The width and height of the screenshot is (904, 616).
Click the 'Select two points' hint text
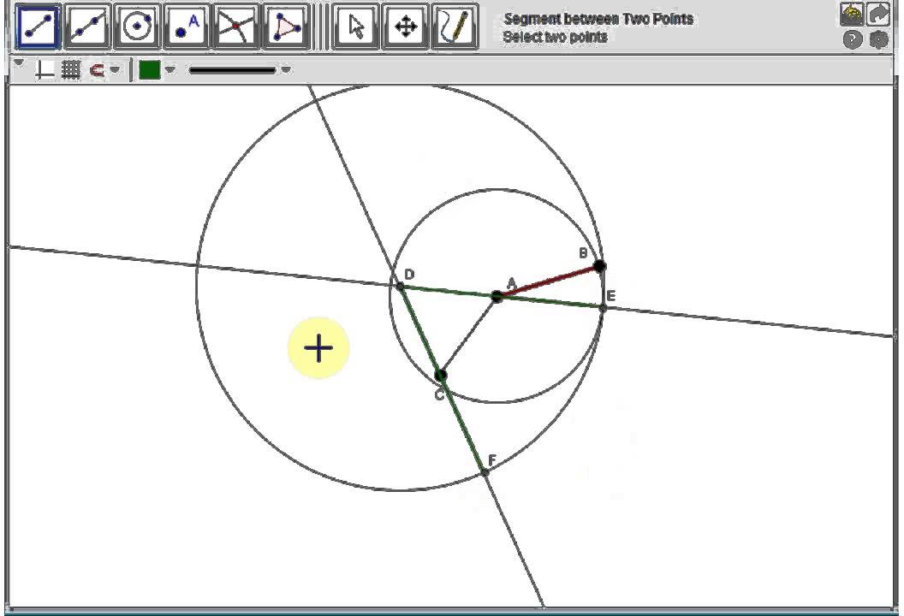pos(555,37)
